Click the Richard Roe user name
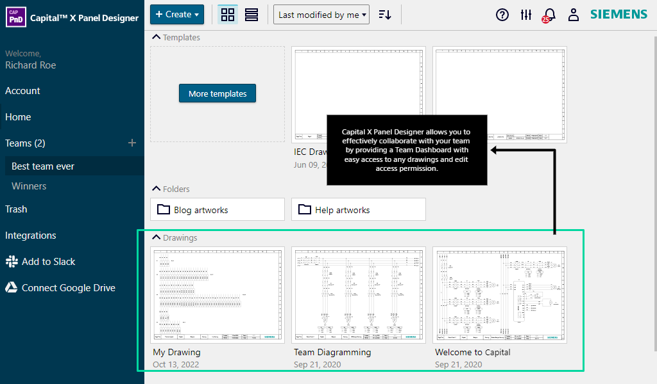657x384 pixels. click(x=31, y=65)
